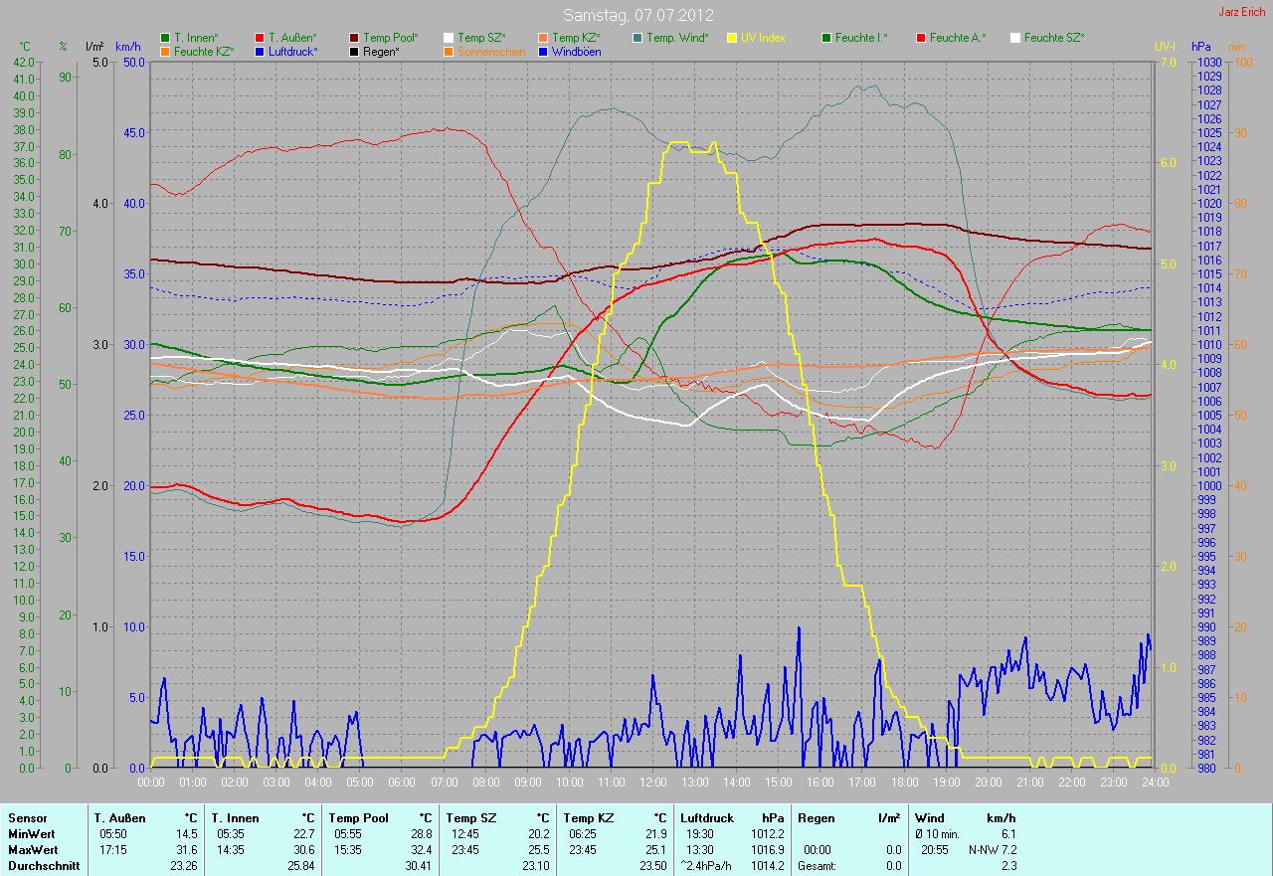
Task: Click T. Außen maximum value 31.6
Action: coord(187,850)
